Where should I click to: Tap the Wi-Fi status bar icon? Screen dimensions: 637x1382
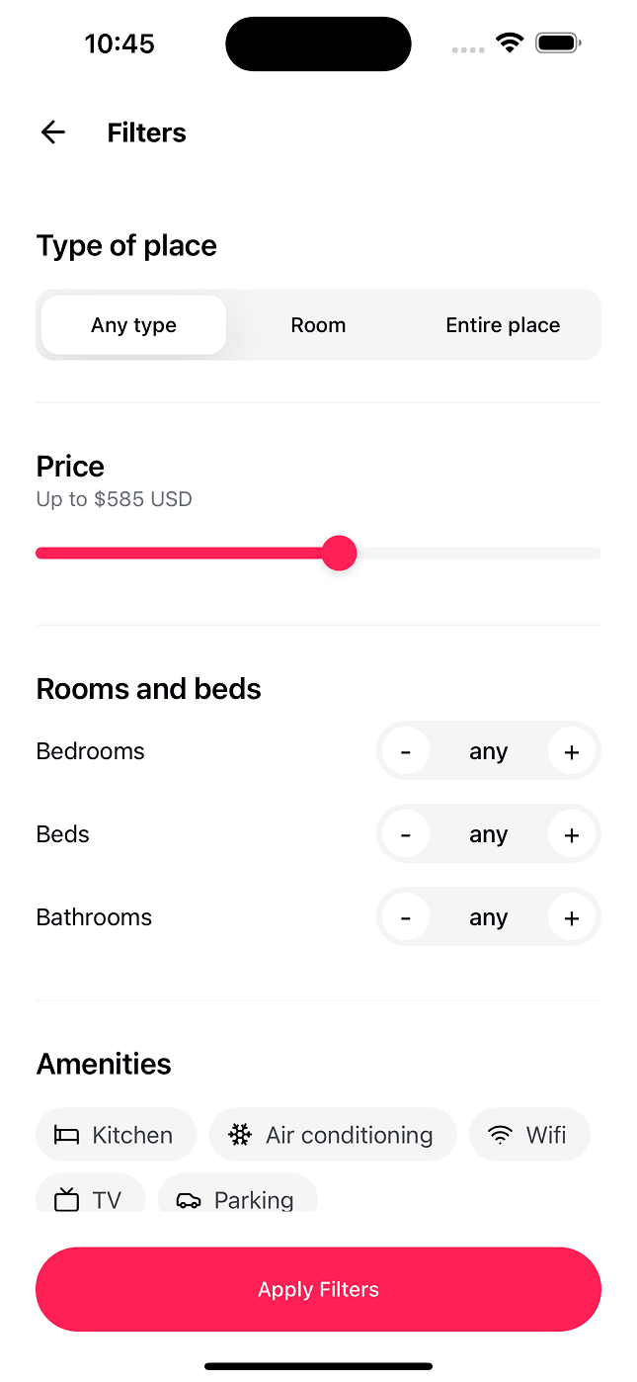[x=510, y=43]
